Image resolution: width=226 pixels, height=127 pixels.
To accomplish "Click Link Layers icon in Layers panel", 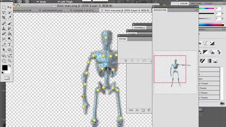I will click(131, 110).
